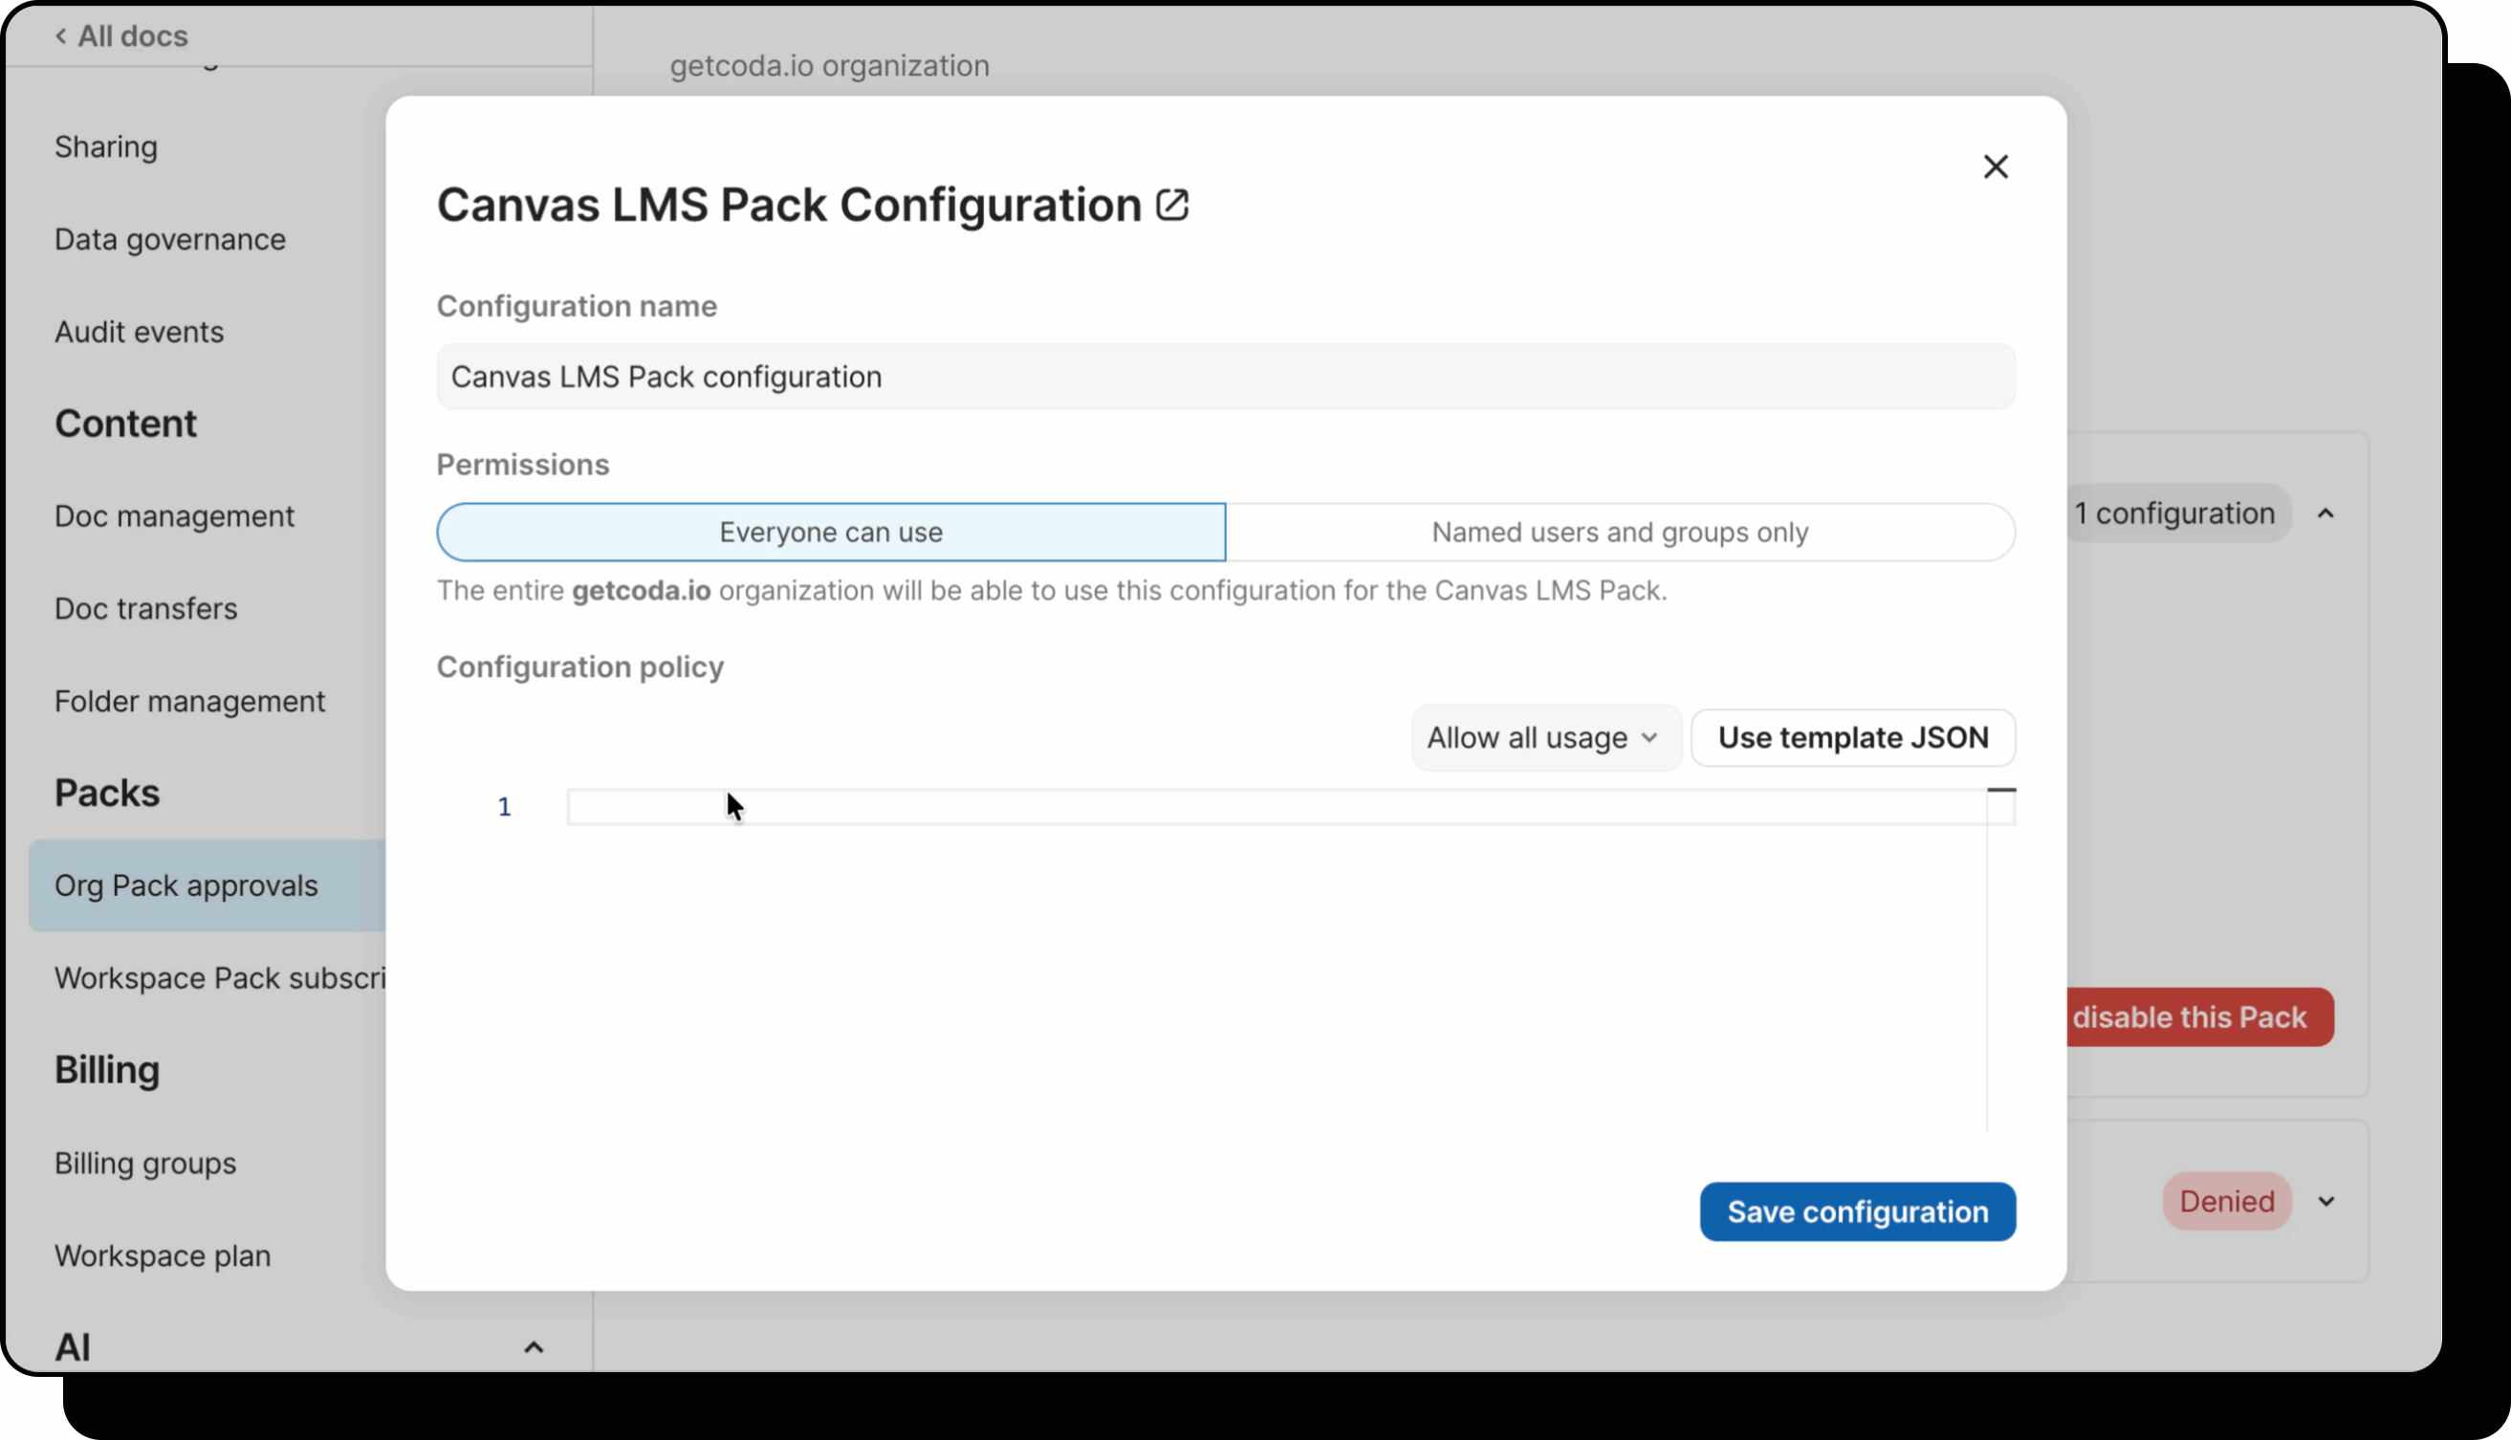The height and width of the screenshot is (1440, 2511).
Task: Click Use template JSON button
Action: click(1852, 738)
